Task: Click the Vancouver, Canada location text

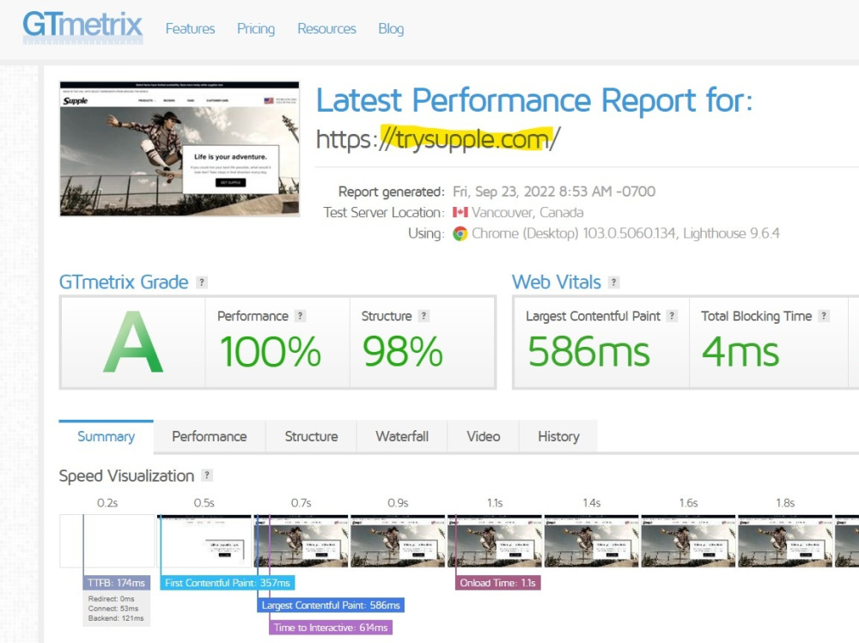Action: coord(527,213)
